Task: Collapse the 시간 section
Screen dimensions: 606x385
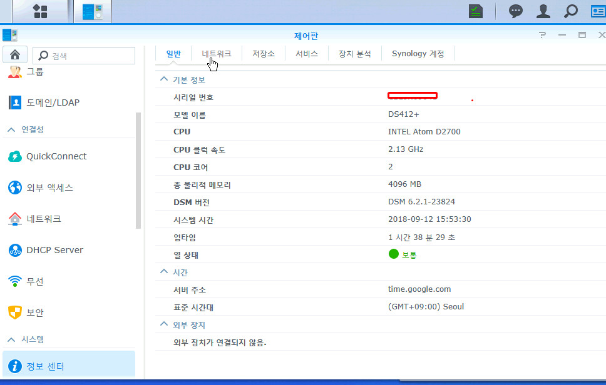Action: click(164, 272)
